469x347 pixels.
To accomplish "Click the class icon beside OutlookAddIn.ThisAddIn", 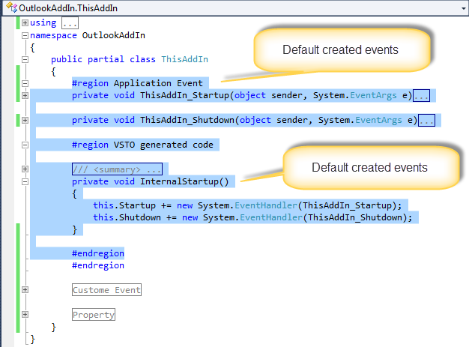I will pyautogui.click(x=12, y=7).
